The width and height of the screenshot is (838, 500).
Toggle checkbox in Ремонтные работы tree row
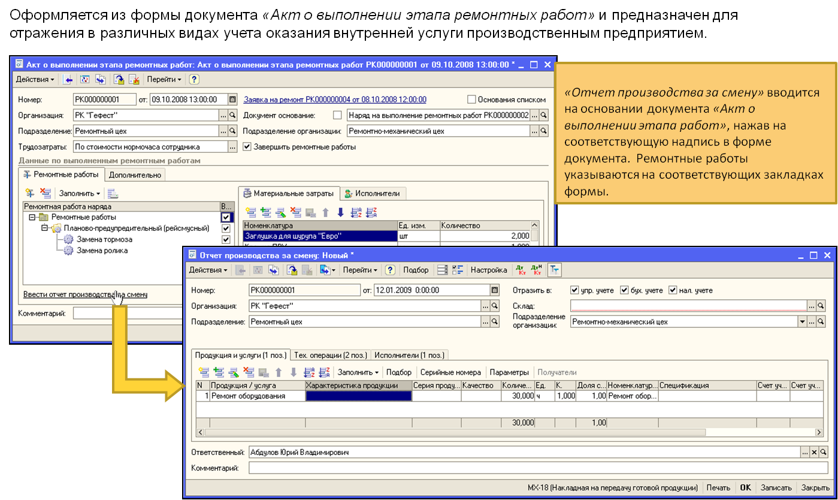(226, 217)
